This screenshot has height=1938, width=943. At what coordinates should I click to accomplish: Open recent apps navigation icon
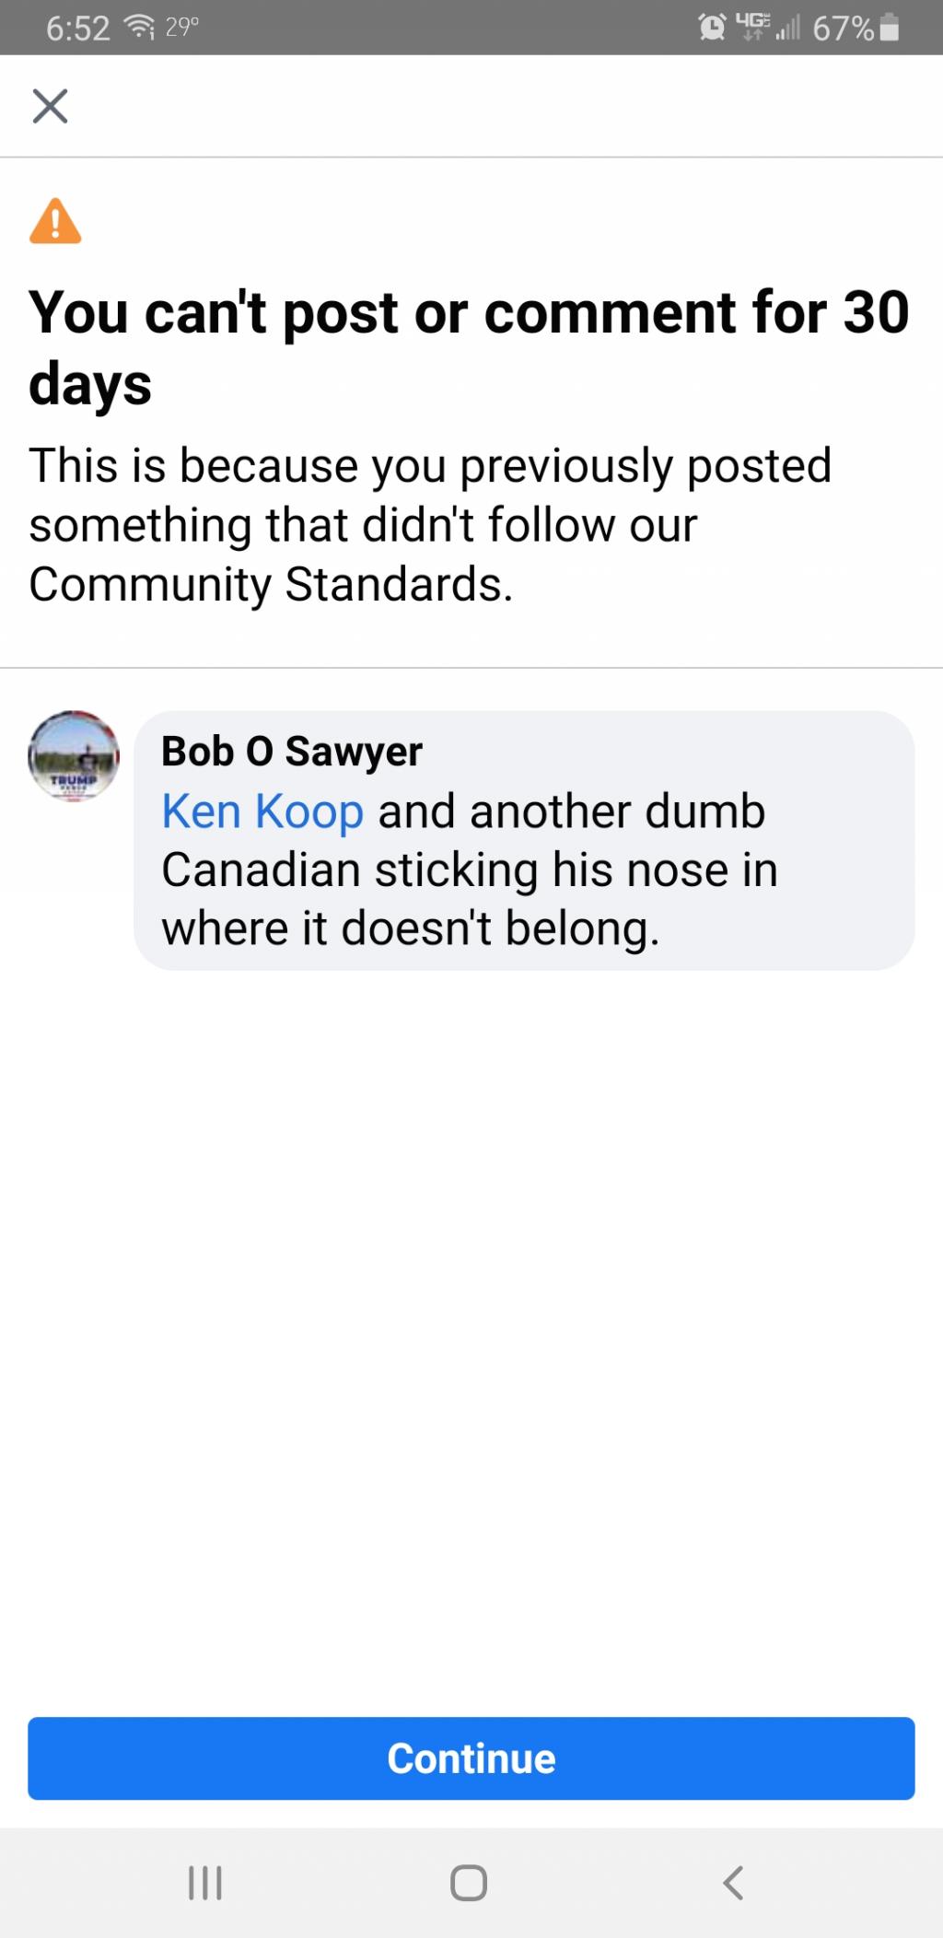205,1883
